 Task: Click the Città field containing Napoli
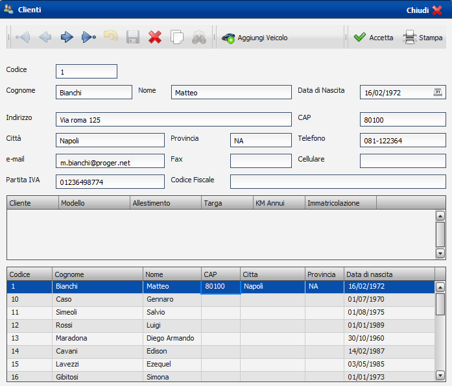point(110,140)
